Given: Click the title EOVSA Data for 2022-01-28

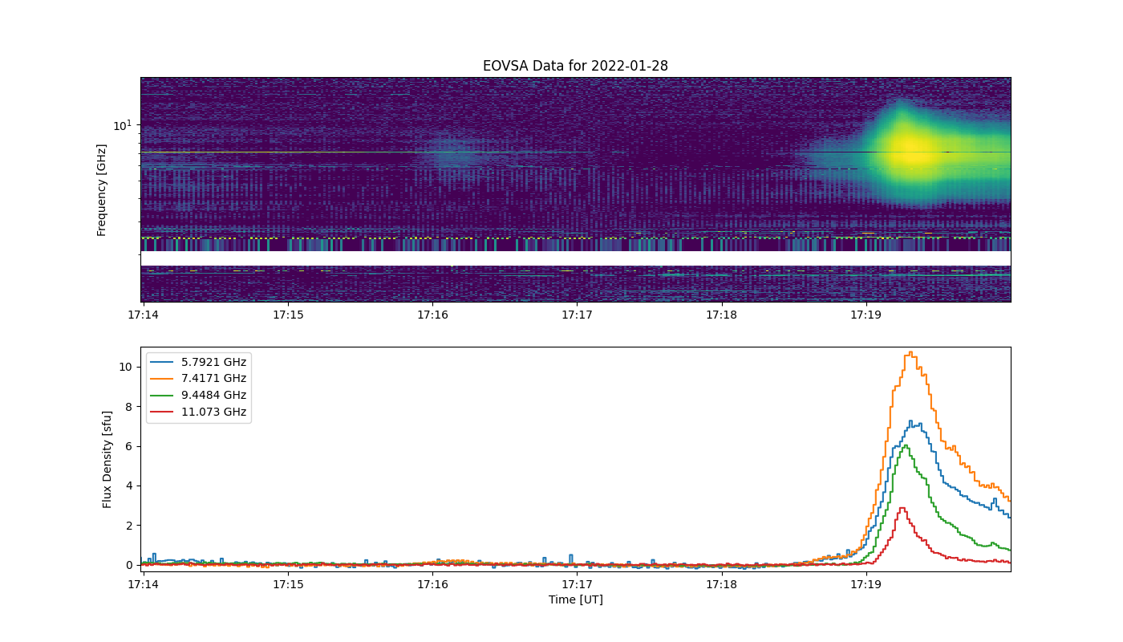Looking at the screenshot, I should 575,66.
